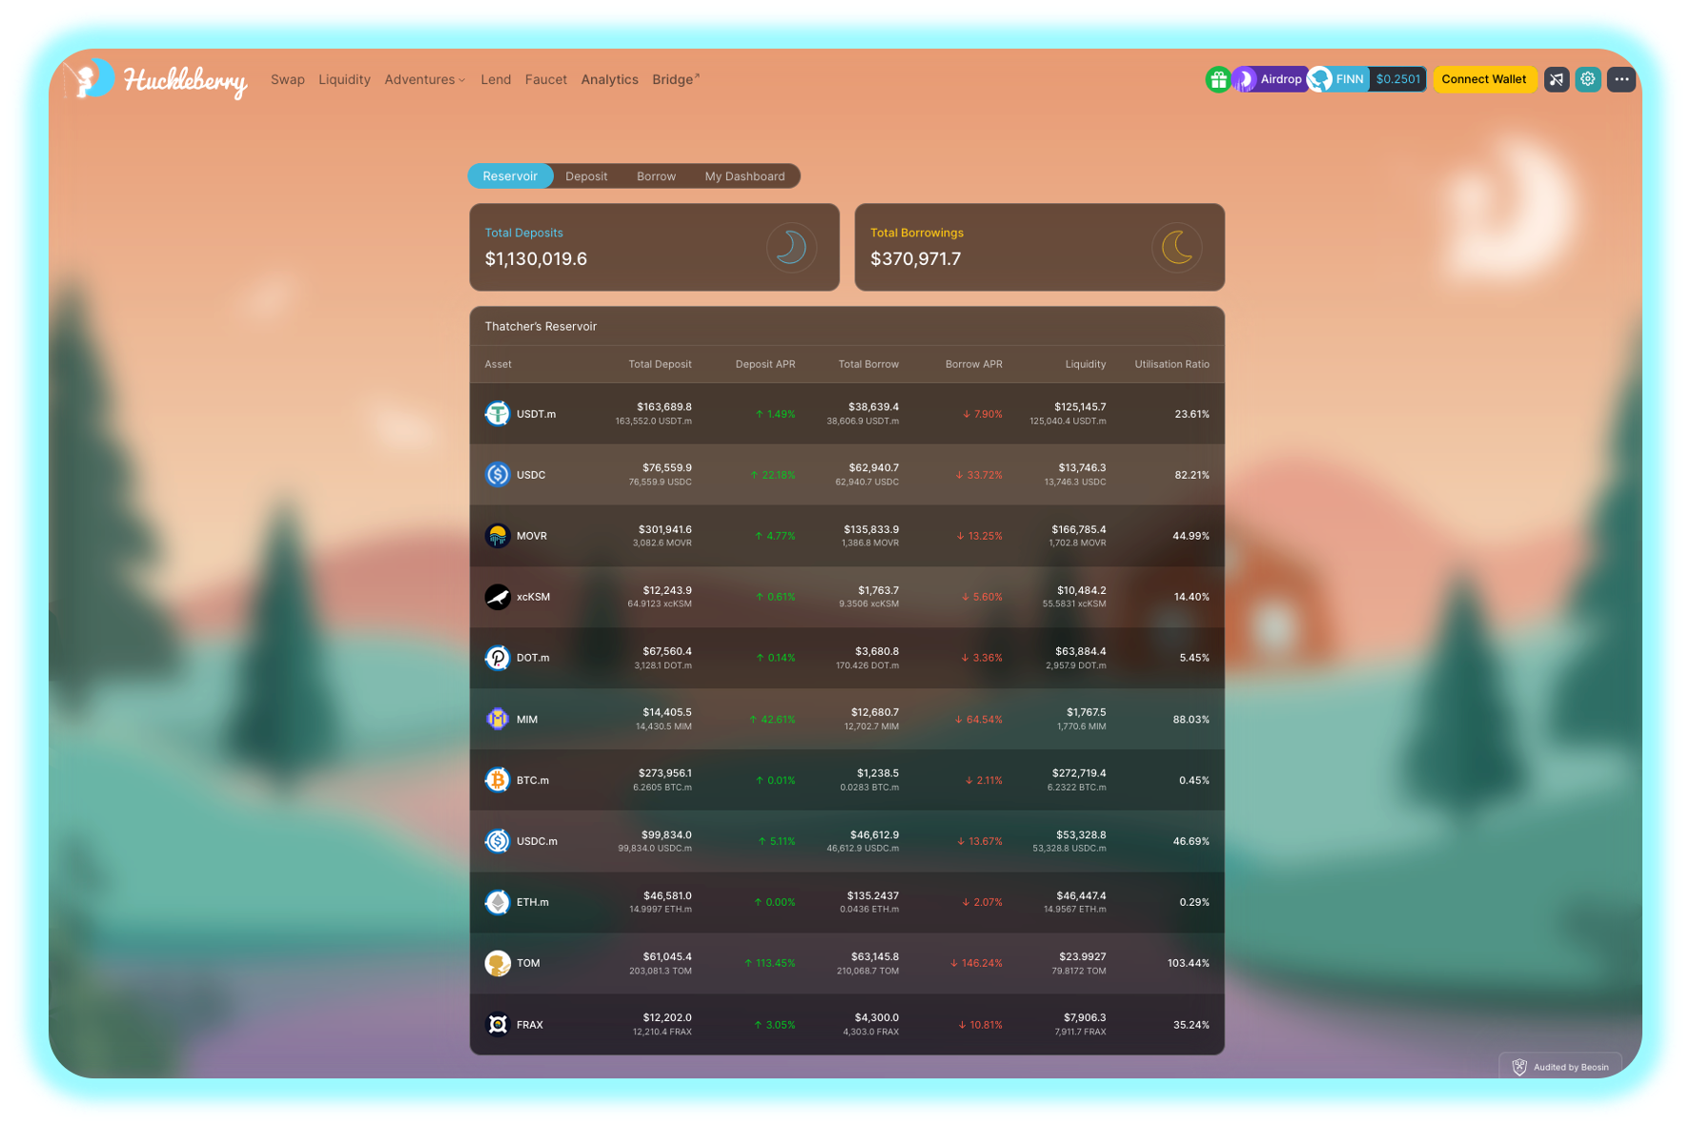The width and height of the screenshot is (1691, 1127).
Task: Click the Borrow APR column header
Action: [x=974, y=364]
